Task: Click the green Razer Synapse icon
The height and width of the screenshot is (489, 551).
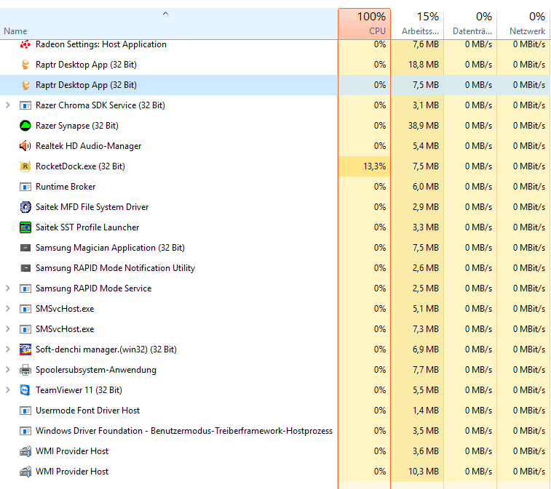Action: point(25,126)
